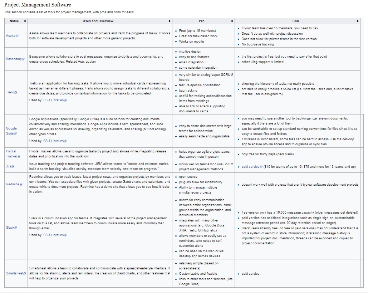The image size is (368, 293).
Task: Sort the Pro column via arrow icon
Action: [x=232, y=21]
